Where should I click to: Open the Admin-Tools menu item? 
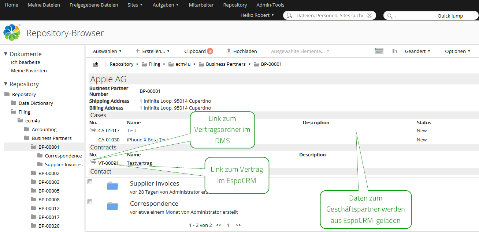coord(270,5)
